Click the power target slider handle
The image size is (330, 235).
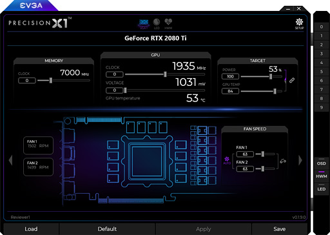pyautogui.click(x=271, y=76)
